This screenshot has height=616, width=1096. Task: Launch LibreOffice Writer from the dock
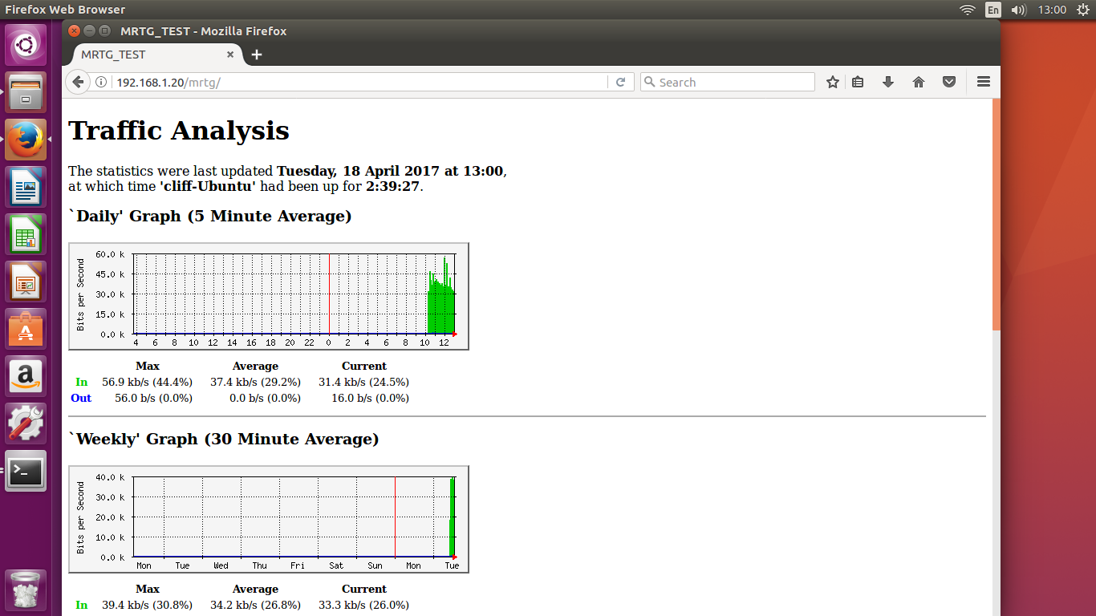(26, 187)
